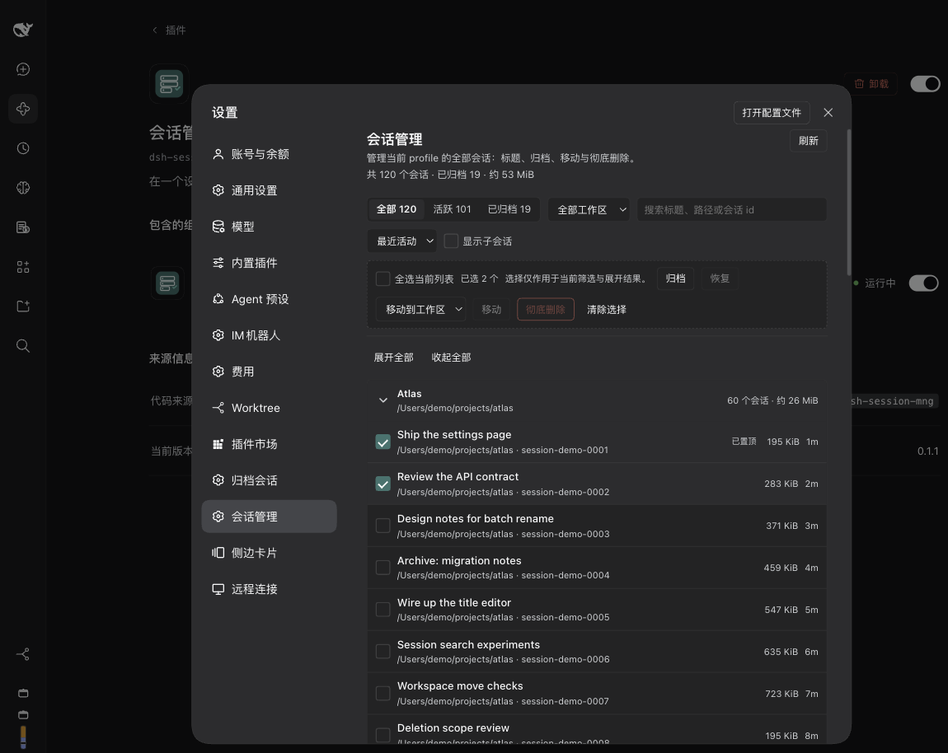Click the 模型 database icon
This screenshot has height=753, width=948.
(218, 227)
